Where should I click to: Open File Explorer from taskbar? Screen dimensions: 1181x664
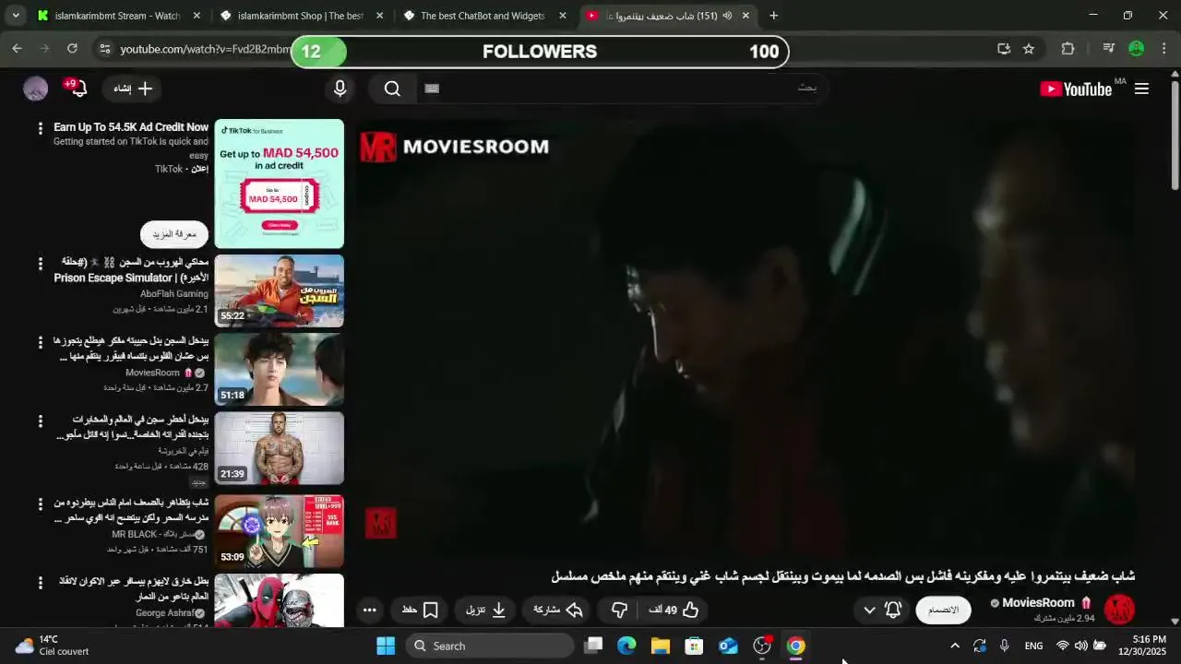pos(661,646)
